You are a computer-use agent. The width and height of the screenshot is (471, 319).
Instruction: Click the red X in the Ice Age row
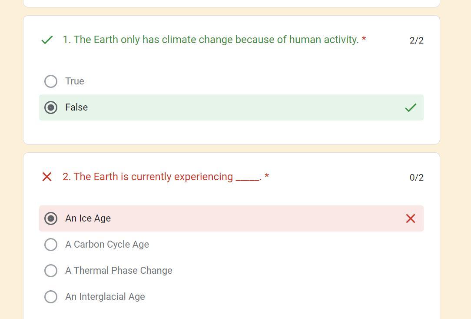(411, 218)
